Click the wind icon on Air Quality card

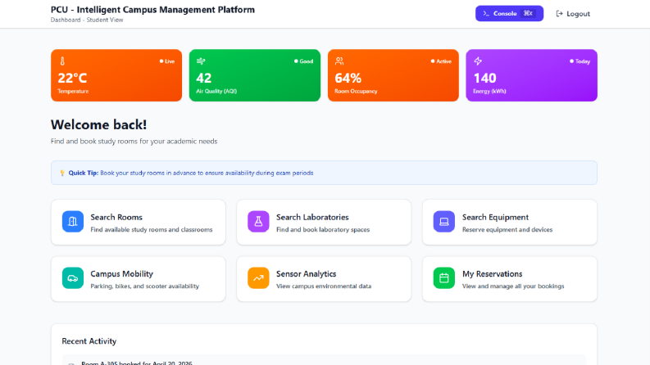click(x=201, y=61)
